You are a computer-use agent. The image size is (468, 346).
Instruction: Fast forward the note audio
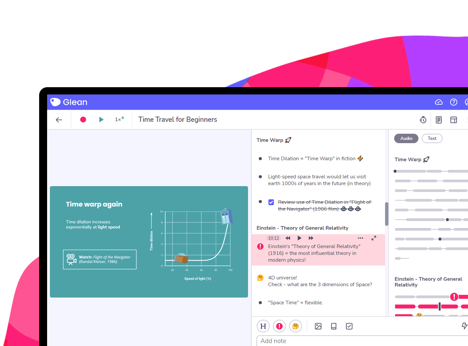[x=311, y=238]
